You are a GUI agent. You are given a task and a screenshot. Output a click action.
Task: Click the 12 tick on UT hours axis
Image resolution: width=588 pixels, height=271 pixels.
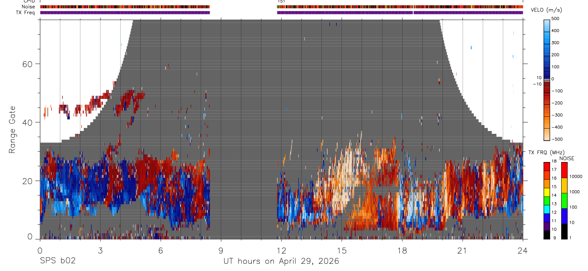click(281, 250)
